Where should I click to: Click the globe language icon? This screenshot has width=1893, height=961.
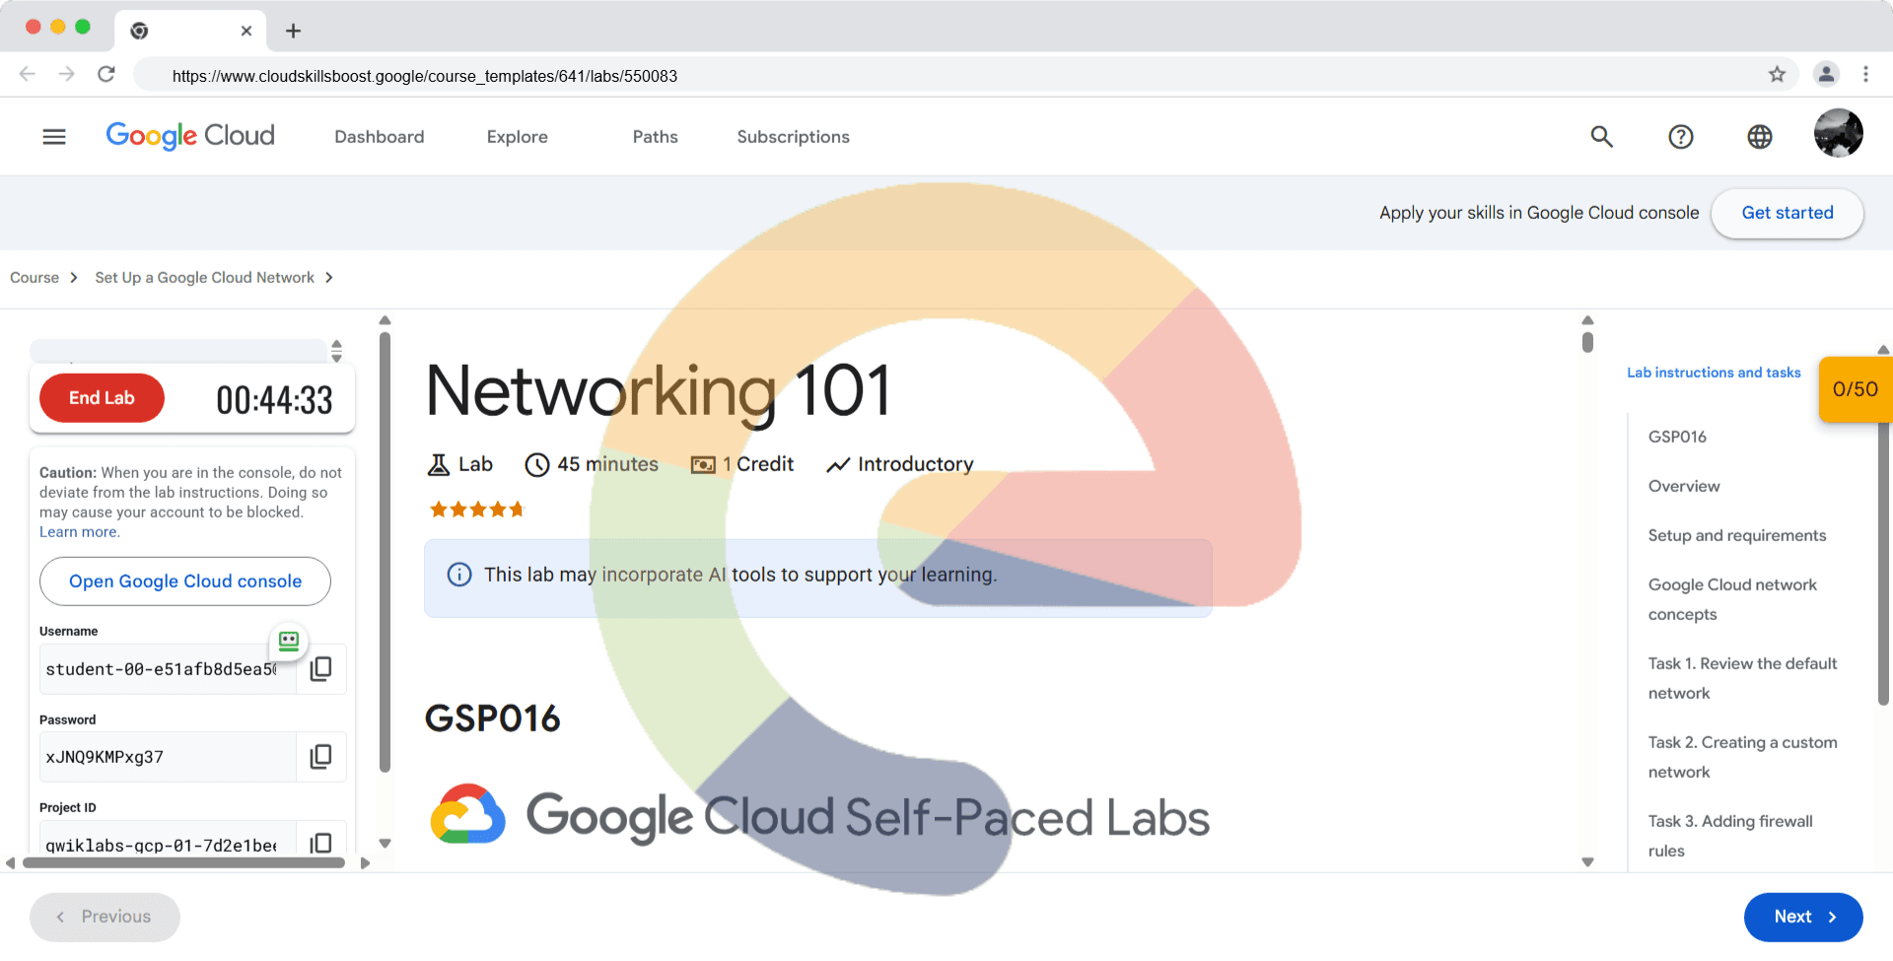pos(1759,137)
